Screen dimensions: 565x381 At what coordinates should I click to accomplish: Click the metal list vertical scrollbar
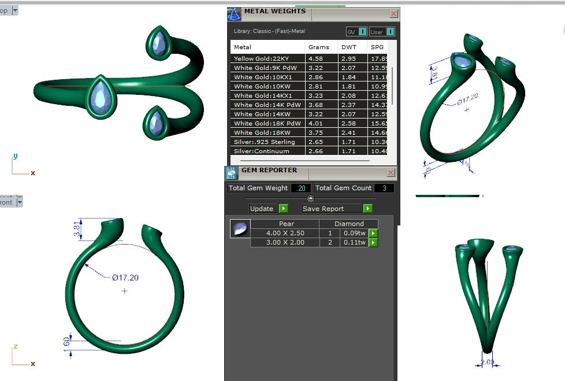pyautogui.click(x=392, y=87)
